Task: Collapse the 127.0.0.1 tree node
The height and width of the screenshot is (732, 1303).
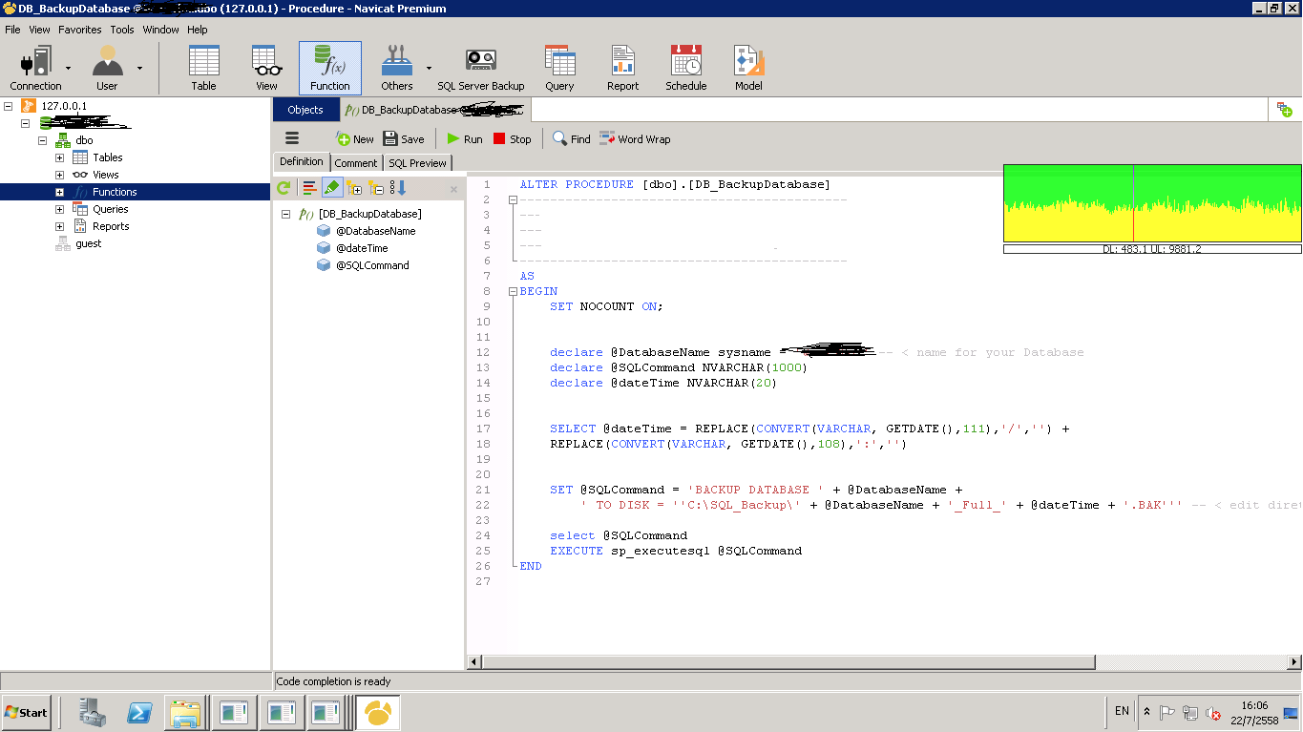Action: click(8, 106)
